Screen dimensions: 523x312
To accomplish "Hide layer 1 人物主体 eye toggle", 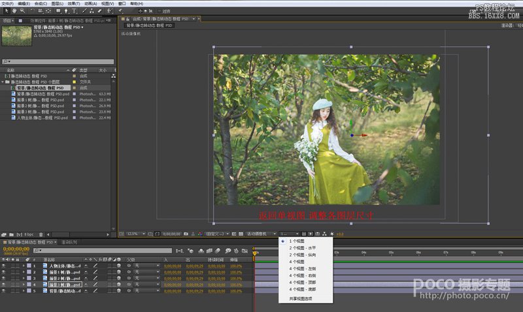I will point(4,266).
